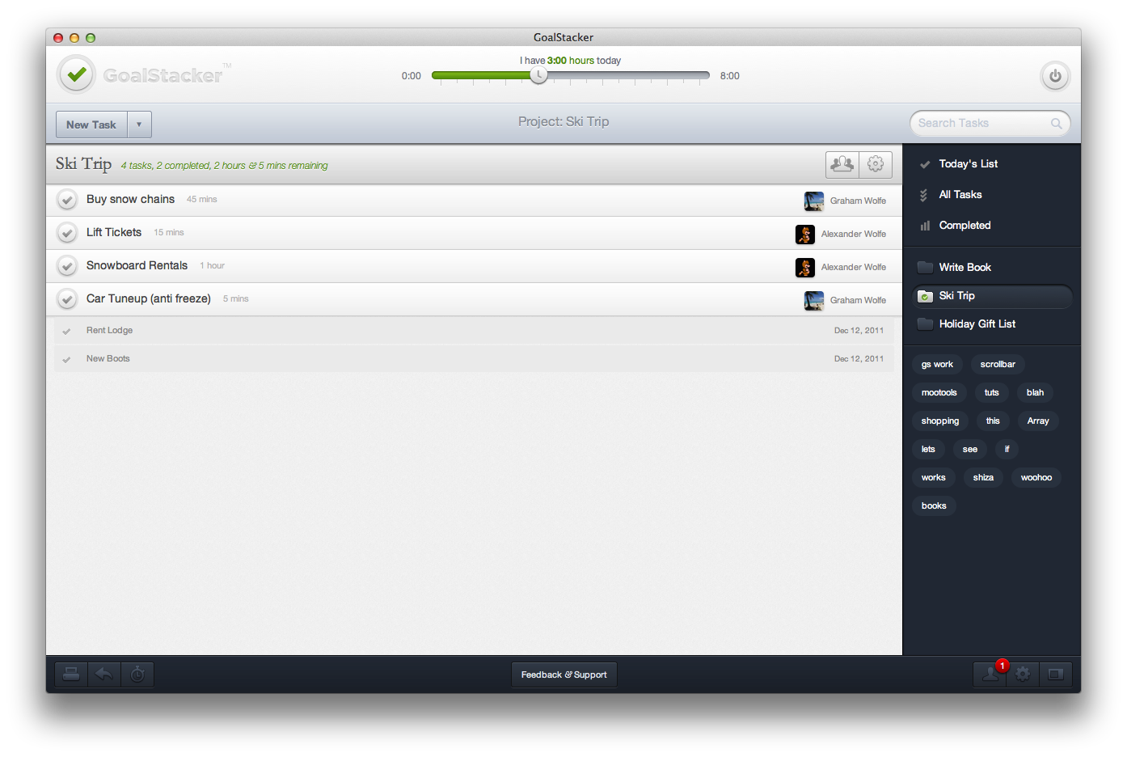Click the "1 hour" duration on Snowboard Rentals
This screenshot has width=1127, height=757.
tap(213, 265)
